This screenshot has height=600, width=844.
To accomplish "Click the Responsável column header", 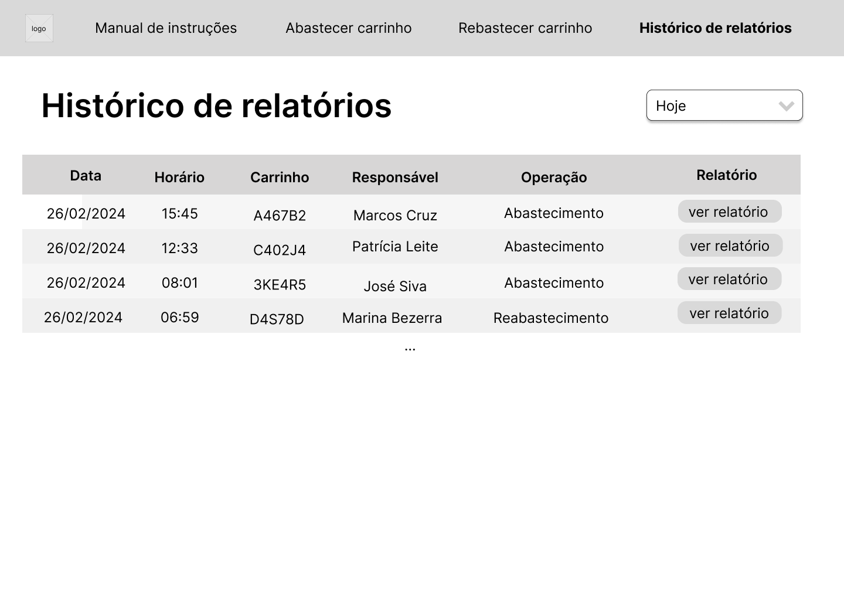I will click(x=395, y=178).
